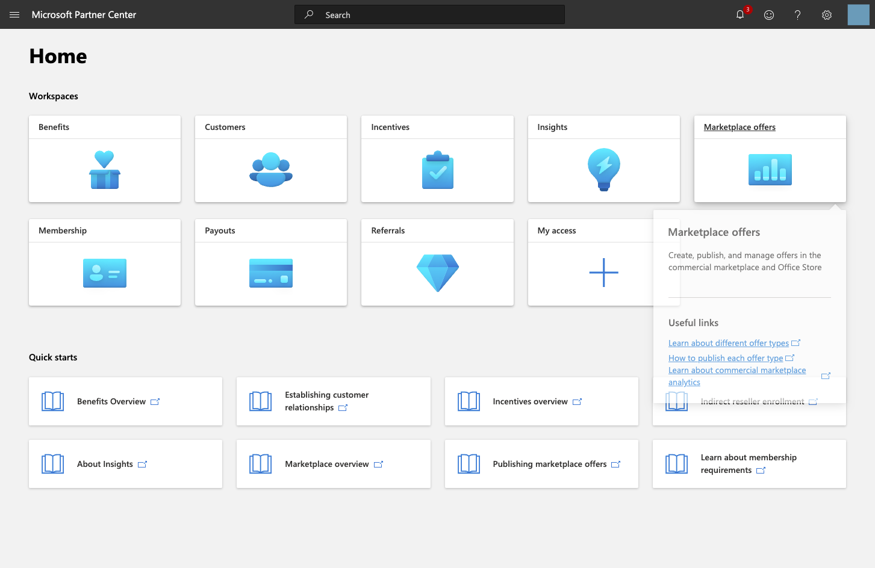Image resolution: width=875 pixels, height=568 pixels.
Task: Open the user account avatar
Action: pos(858,14)
